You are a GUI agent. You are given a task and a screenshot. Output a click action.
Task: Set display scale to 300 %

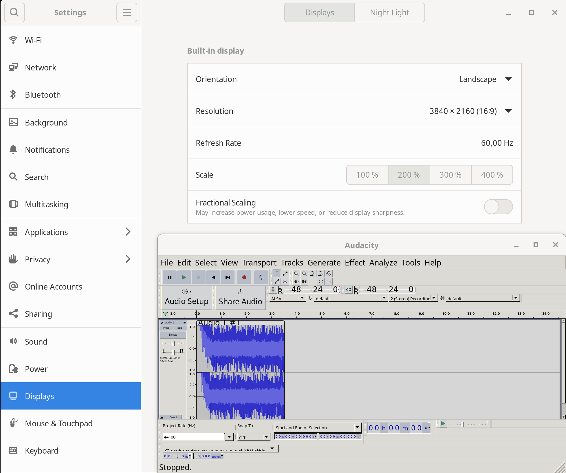click(450, 175)
